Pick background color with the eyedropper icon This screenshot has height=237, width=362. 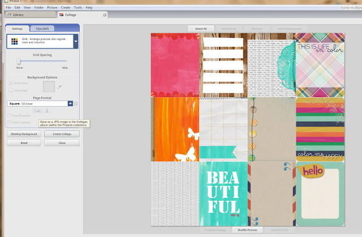pyautogui.click(x=61, y=87)
